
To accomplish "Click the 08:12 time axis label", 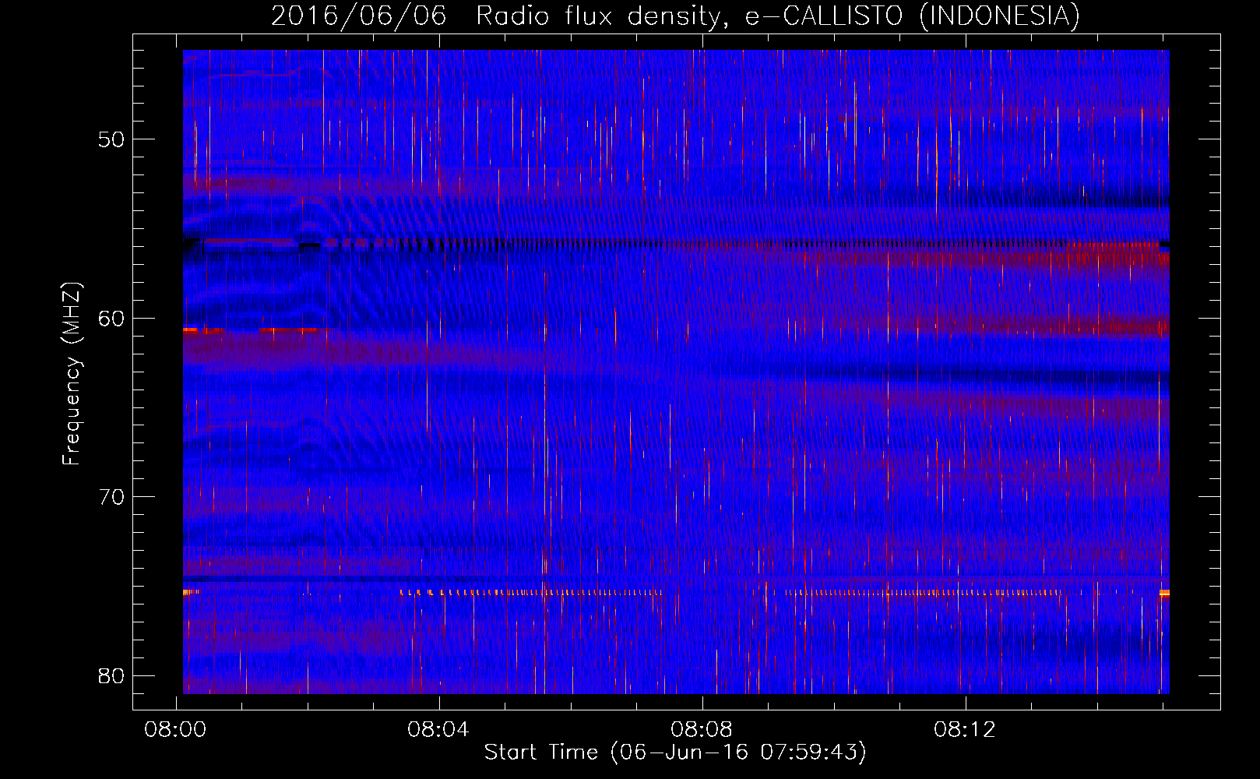I will click(x=965, y=729).
